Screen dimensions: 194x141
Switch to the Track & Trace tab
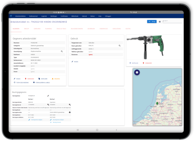pos(61,29)
